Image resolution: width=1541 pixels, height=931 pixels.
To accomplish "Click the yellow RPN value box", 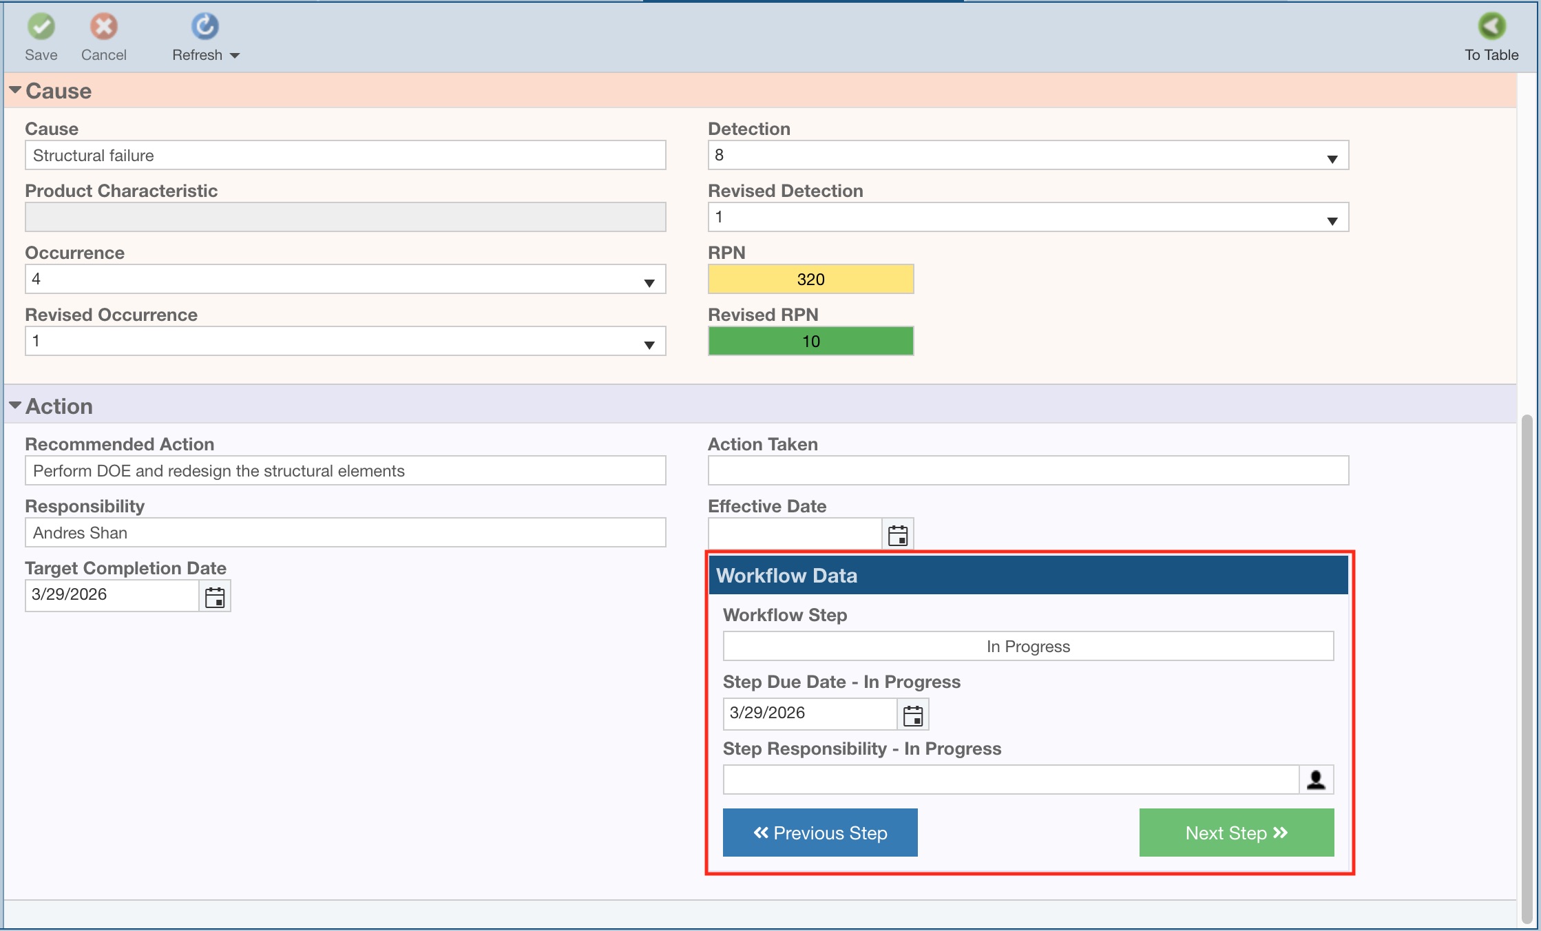I will pos(810,280).
